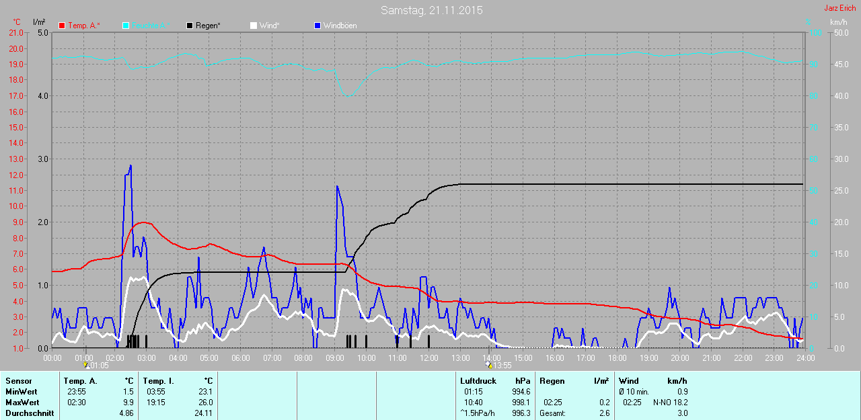This screenshot has width=861, height=420.
Task: Click the Temp. A. maximum time '02:30'
Action: point(77,403)
